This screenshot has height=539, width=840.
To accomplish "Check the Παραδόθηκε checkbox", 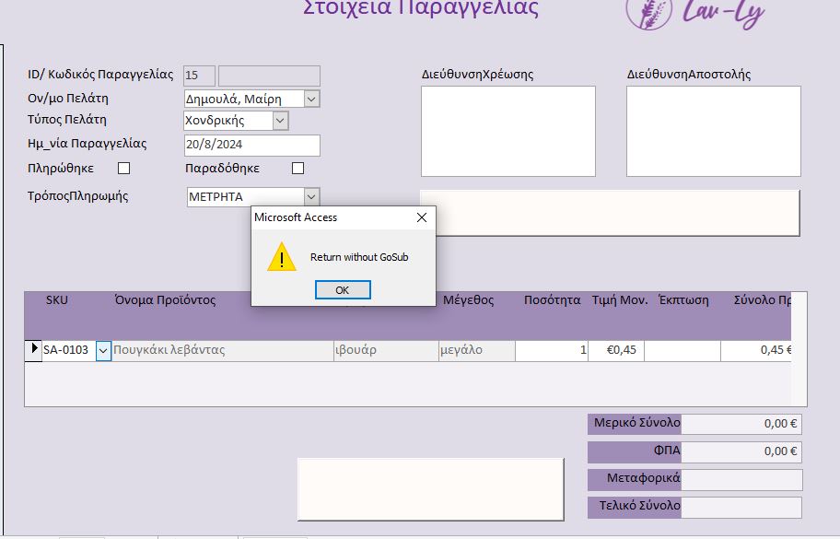I will (297, 168).
